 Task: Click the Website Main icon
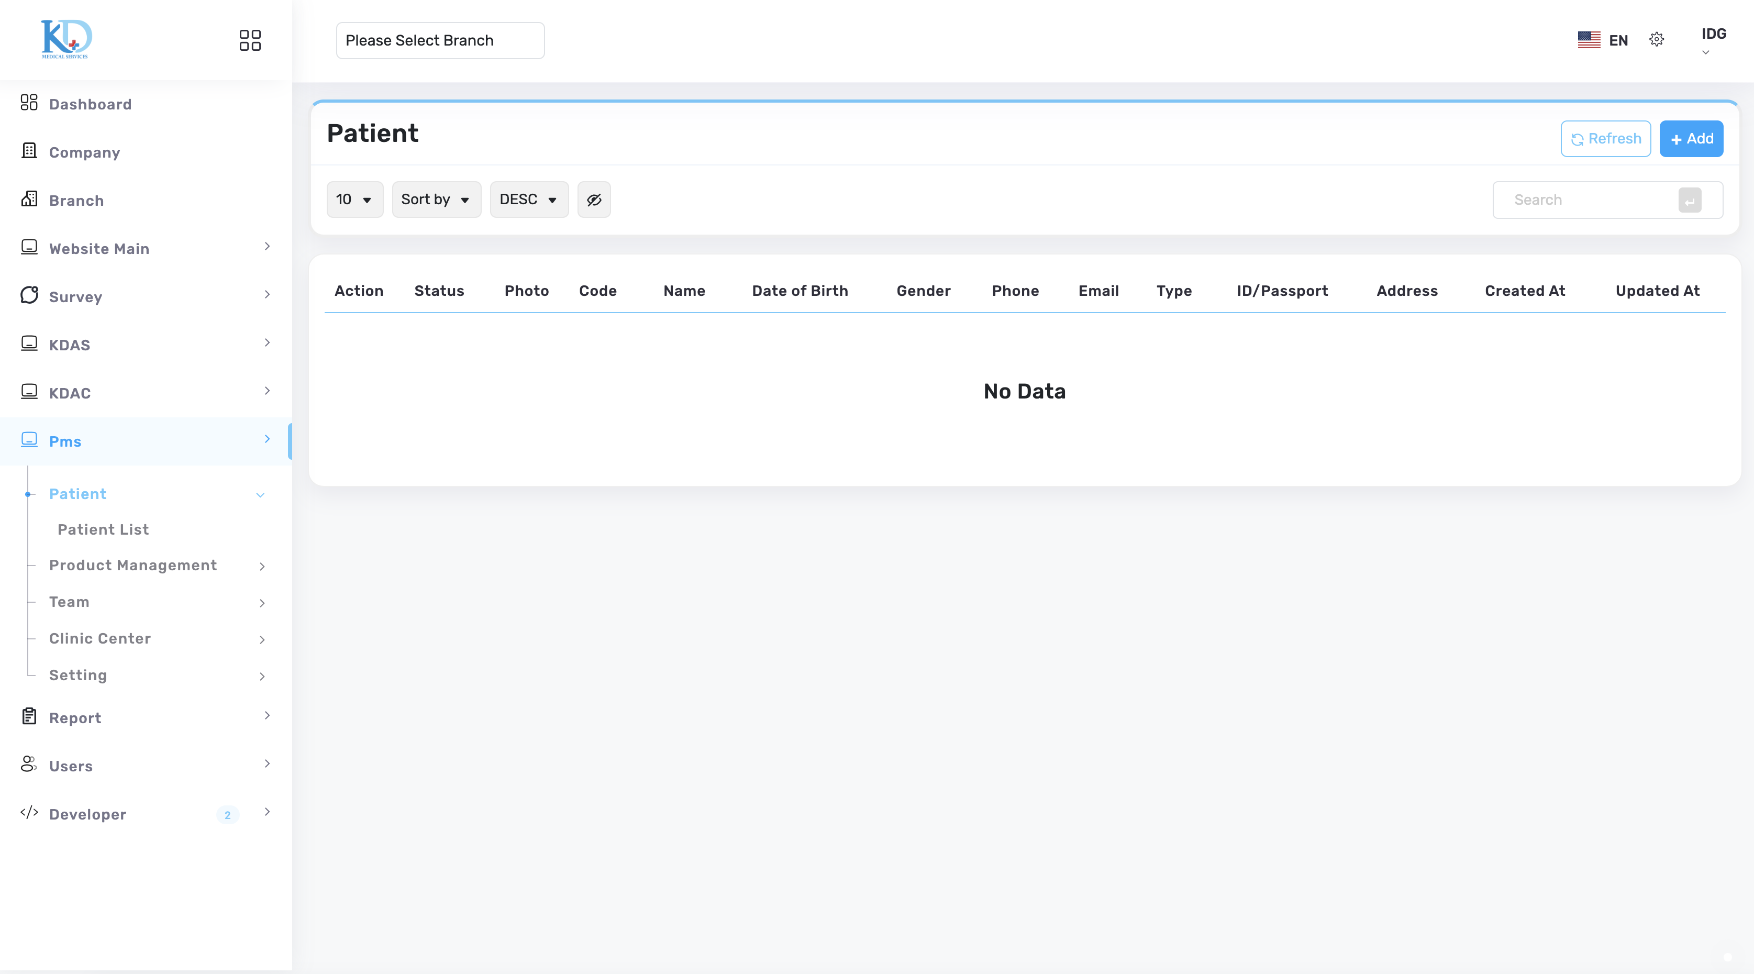[29, 247]
